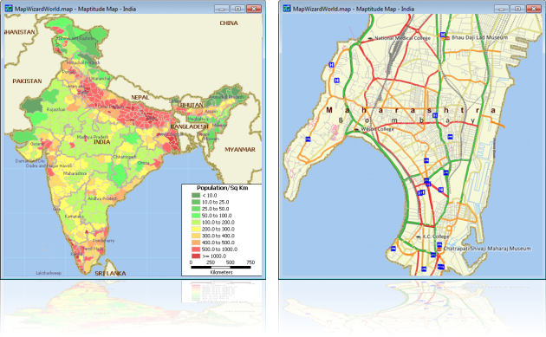The height and width of the screenshot is (337, 546).
Task: Click the MYANMAR country label
Action: tap(240, 149)
